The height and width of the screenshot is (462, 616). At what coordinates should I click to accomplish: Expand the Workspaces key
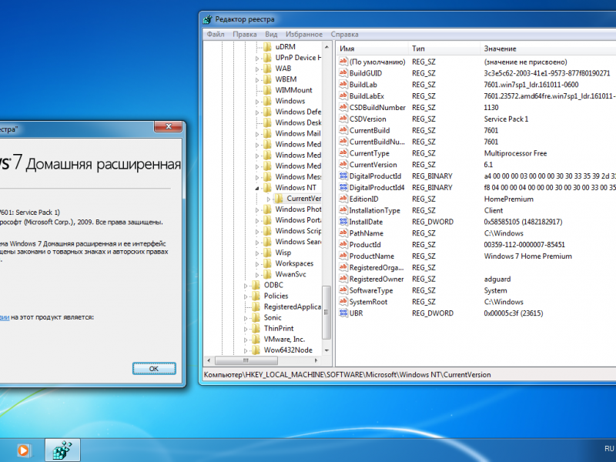point(257,264)
